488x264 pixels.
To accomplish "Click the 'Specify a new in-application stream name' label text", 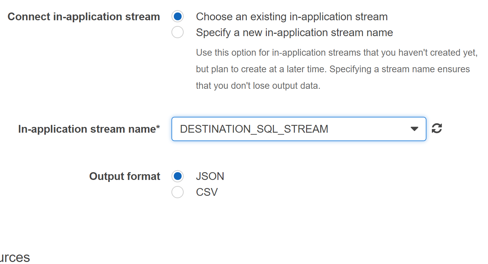I will [x=295, y=33].
